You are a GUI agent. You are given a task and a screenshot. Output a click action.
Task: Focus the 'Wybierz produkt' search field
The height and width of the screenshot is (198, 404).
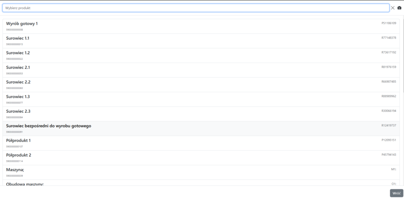pos(196,8)
